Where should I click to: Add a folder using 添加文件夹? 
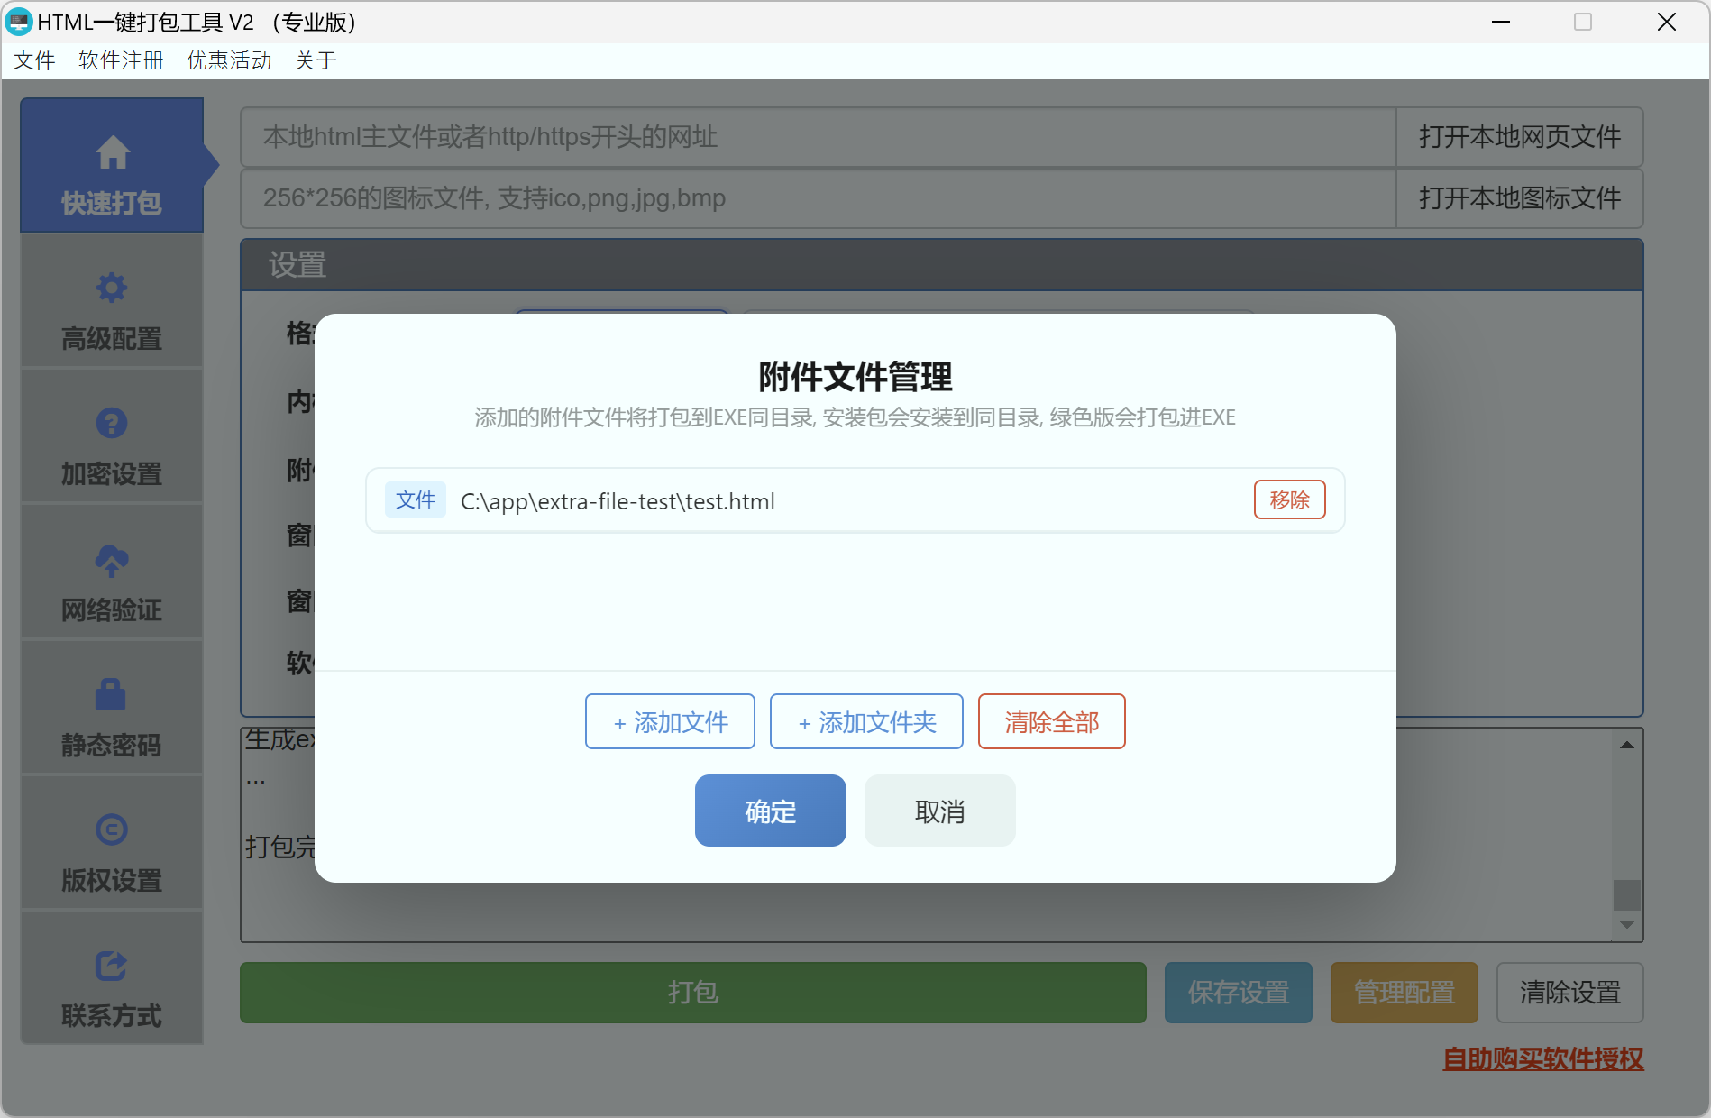click(x=865, y=721)
